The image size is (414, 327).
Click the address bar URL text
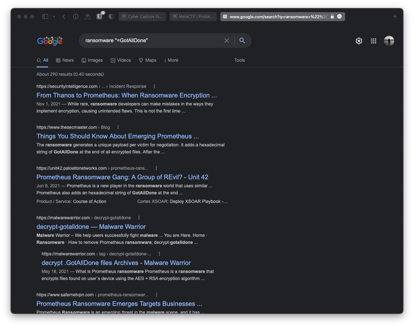[x=279, y=17]
